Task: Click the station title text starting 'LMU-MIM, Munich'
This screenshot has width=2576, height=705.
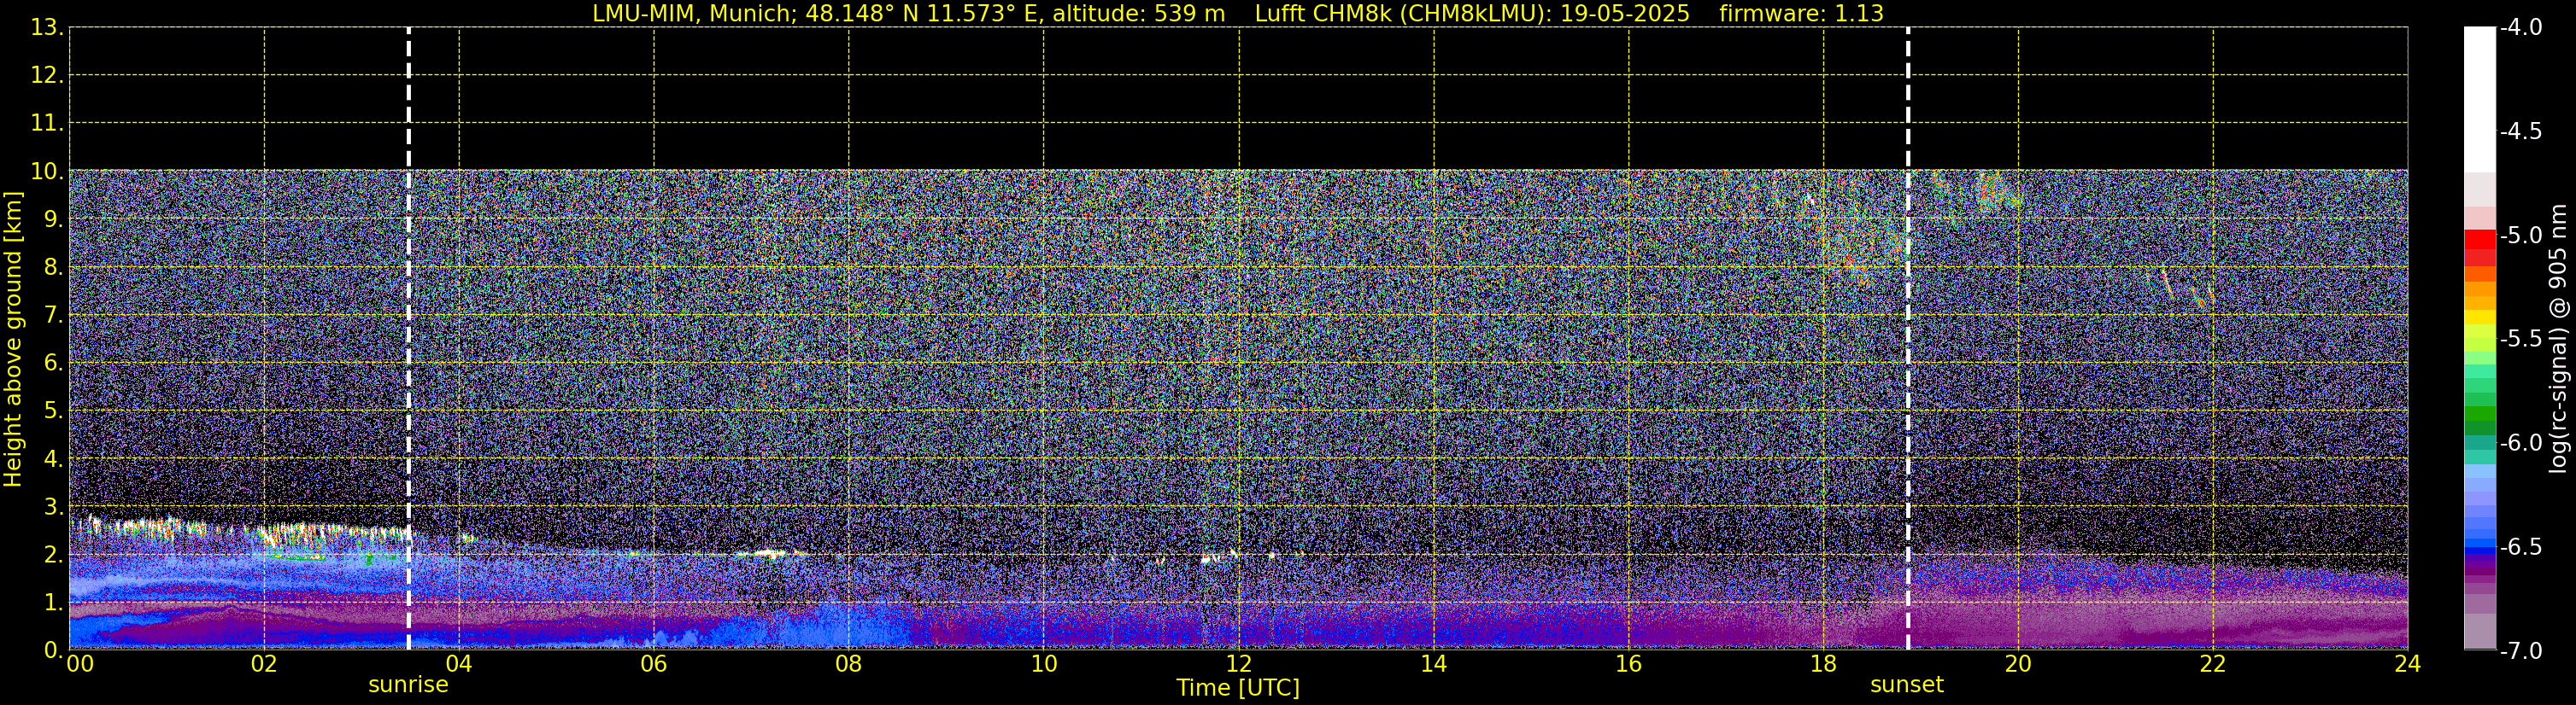Action: (x=908, y=14)
